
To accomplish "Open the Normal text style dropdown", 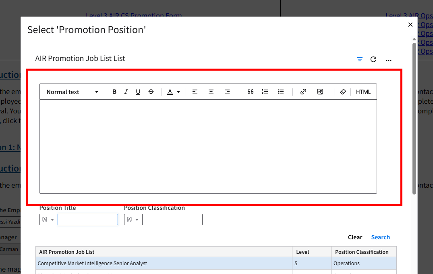I will click(x=72, y=92).
